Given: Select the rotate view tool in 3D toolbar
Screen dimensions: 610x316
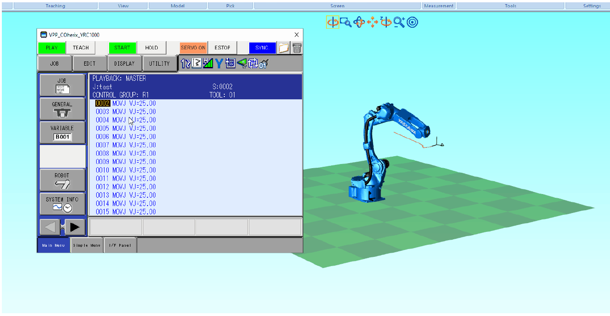Looking at the screenshot, I should click(332, 22).
